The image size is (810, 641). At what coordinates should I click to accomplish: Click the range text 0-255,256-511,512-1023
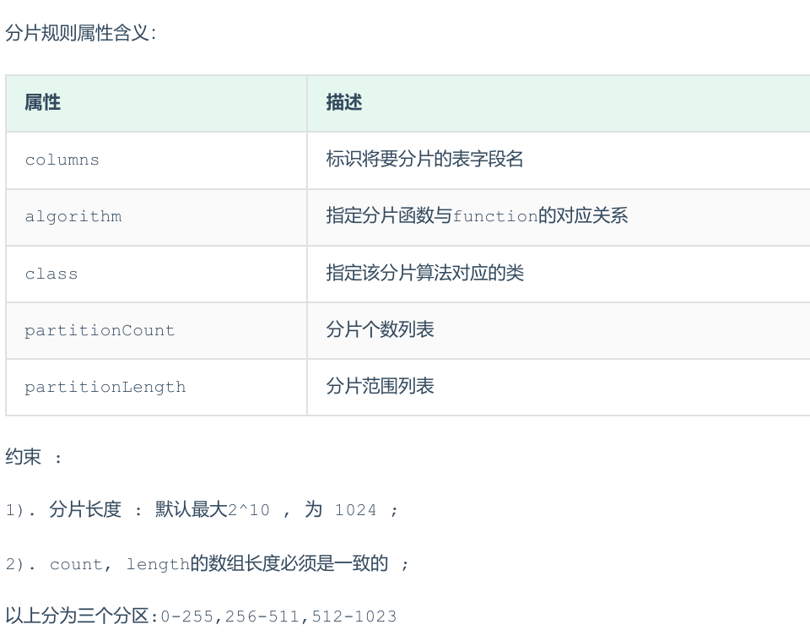278,617
